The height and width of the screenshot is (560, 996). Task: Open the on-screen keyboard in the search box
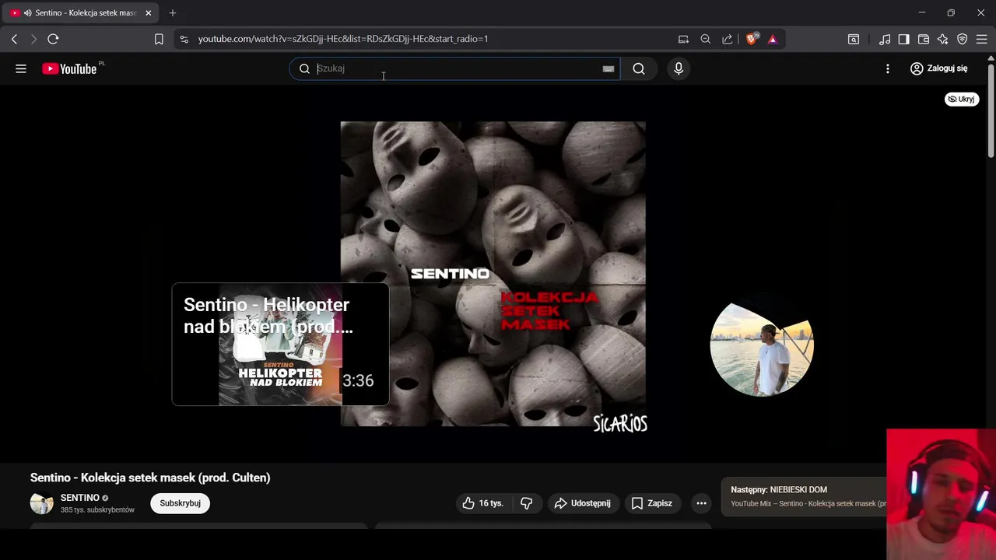tap(608, 68)
